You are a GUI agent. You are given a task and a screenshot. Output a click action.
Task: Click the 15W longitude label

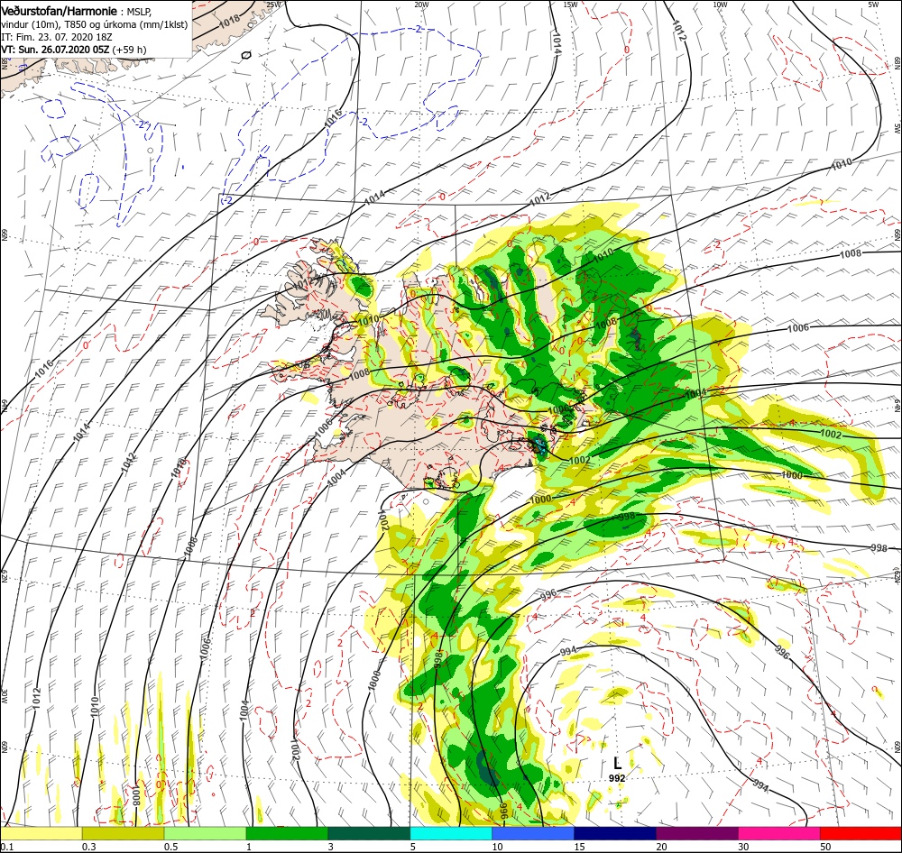[x=570, y=5]
